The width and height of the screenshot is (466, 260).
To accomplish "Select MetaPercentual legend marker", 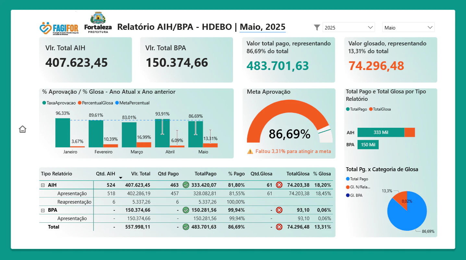I will (x=117, y=103).
